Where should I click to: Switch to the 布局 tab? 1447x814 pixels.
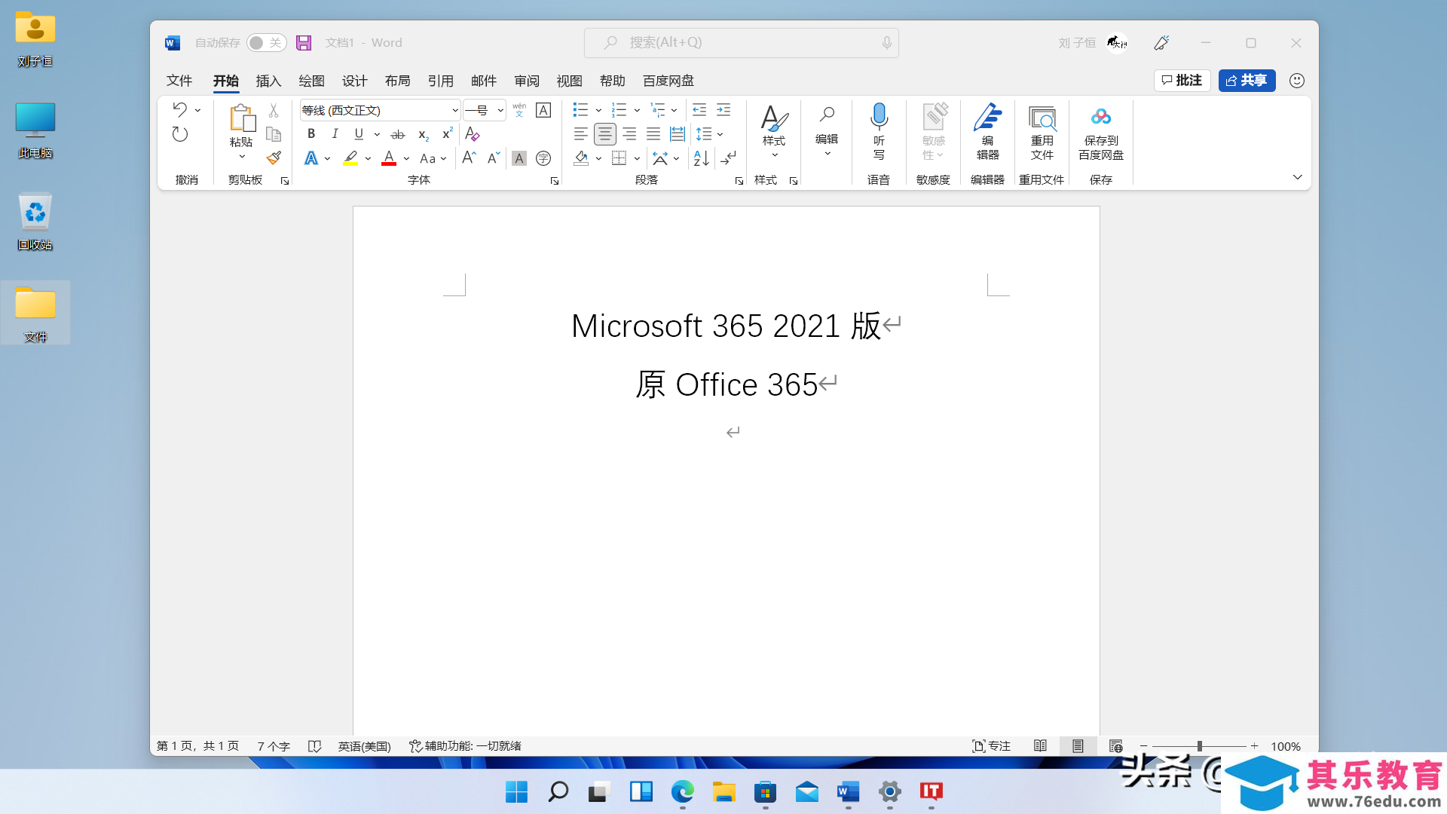point(397,81)
